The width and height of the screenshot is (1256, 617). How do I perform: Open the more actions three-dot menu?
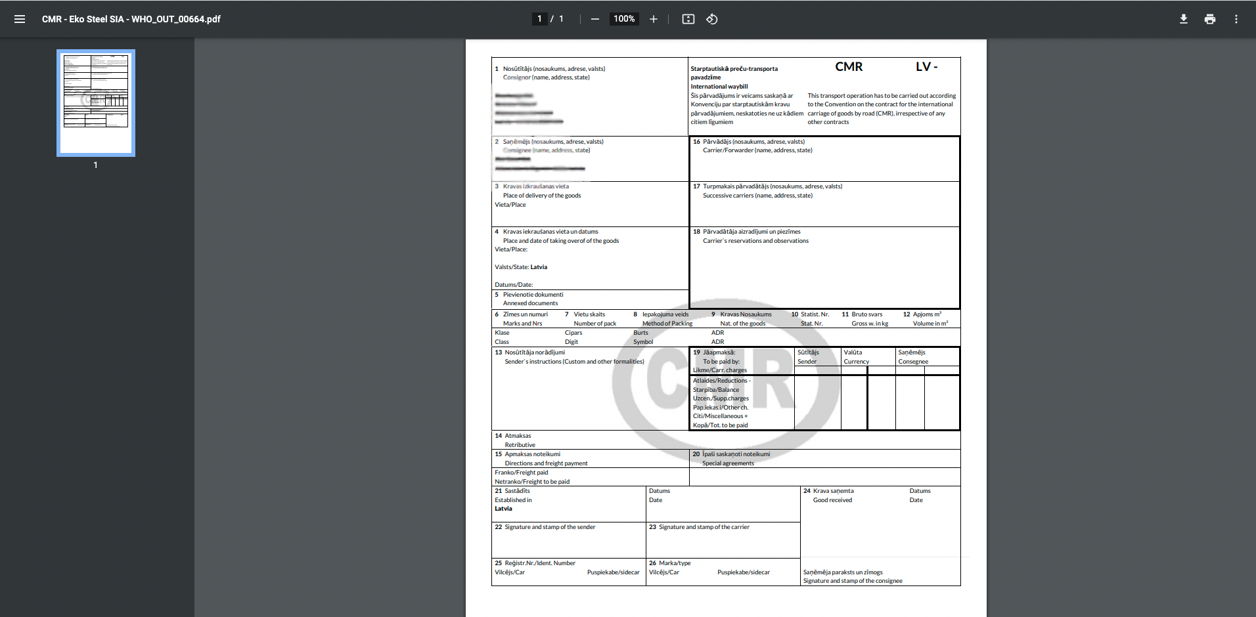coord(1236,19)
